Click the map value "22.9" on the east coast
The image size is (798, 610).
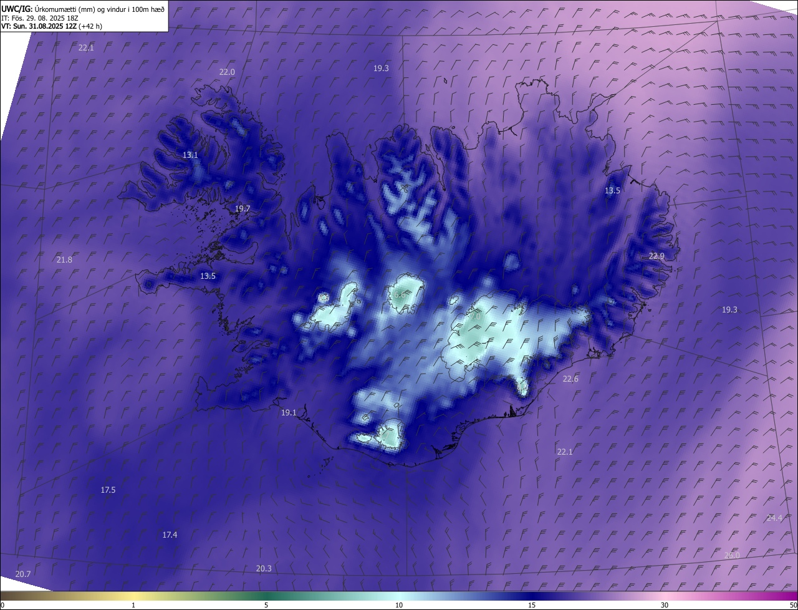656,256
